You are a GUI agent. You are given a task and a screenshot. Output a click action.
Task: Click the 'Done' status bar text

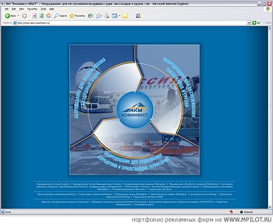[8, 212]
